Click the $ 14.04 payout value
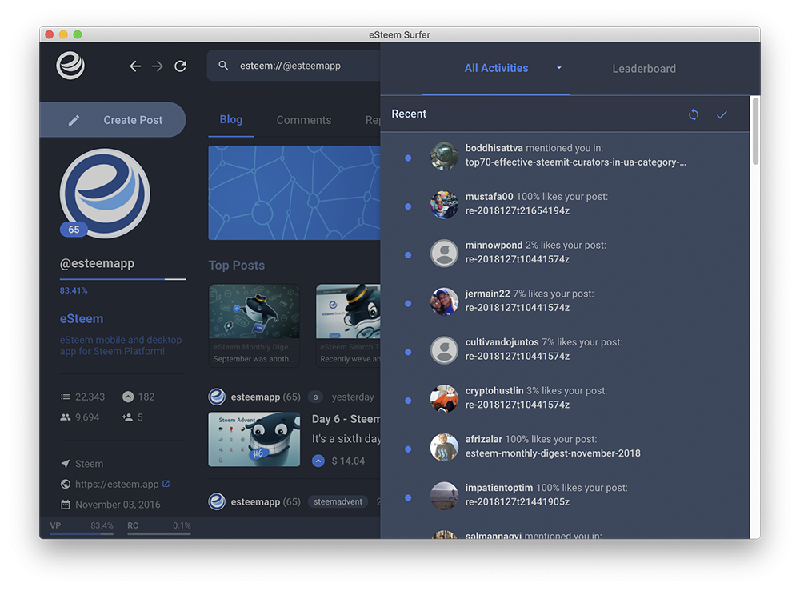800x591 pixels. [348, 461]
